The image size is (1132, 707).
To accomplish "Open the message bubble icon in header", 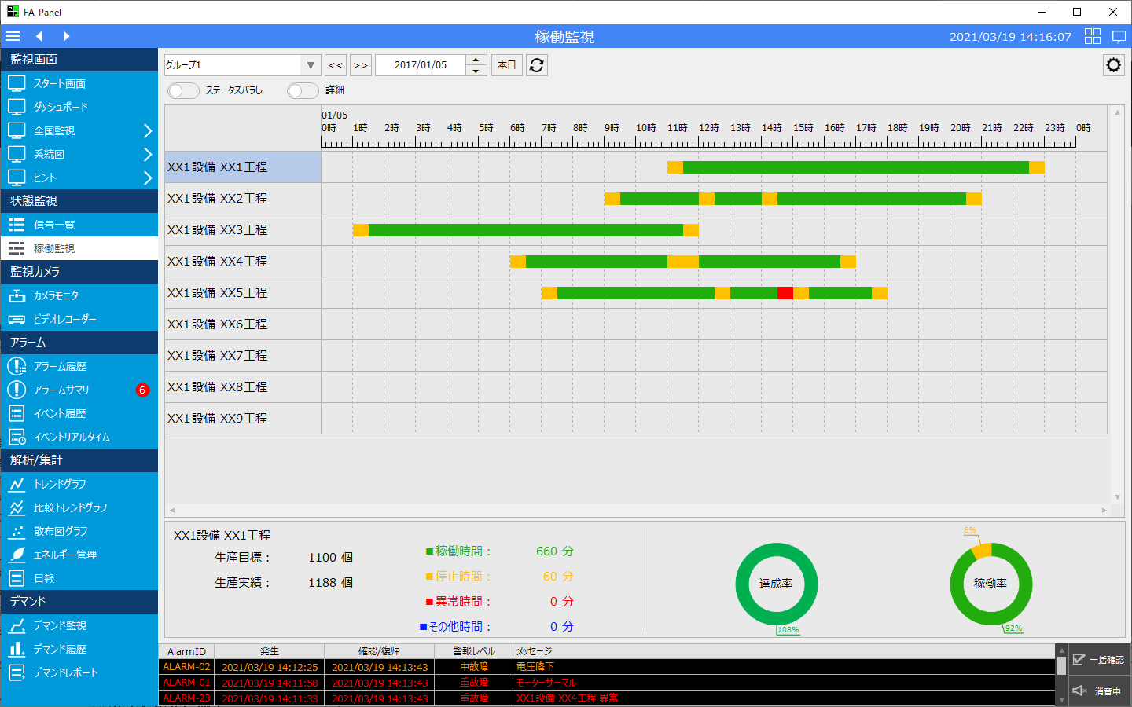I will coord(1119,36).
